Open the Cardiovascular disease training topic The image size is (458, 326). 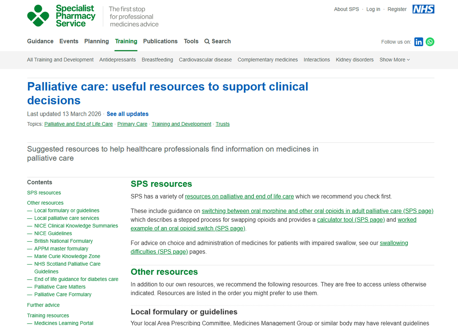[x=205, y=60]
